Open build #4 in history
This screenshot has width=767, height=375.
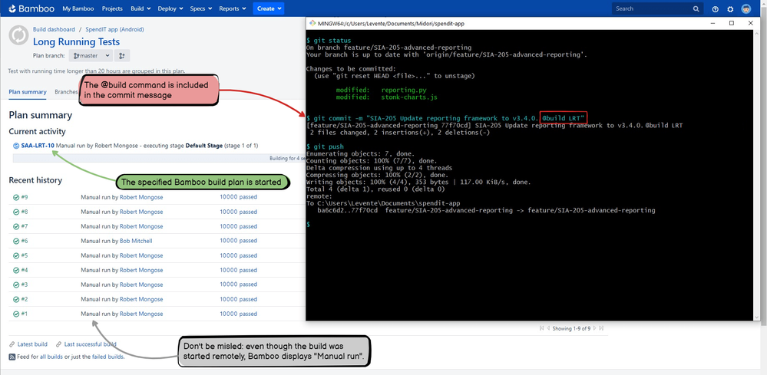point(25,270)
